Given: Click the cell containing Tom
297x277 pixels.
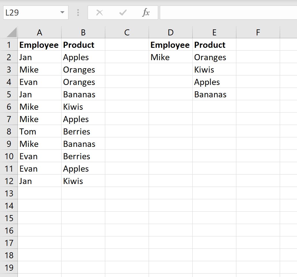Looking at the screenshot, I should coord(28,131).
